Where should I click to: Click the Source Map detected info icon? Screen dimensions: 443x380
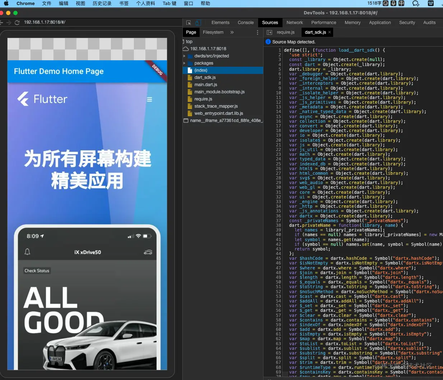268,42
